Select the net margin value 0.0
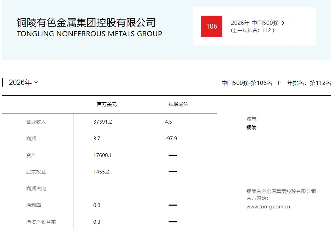This screenshot has width=334, height=229. [x=97, y=205]
